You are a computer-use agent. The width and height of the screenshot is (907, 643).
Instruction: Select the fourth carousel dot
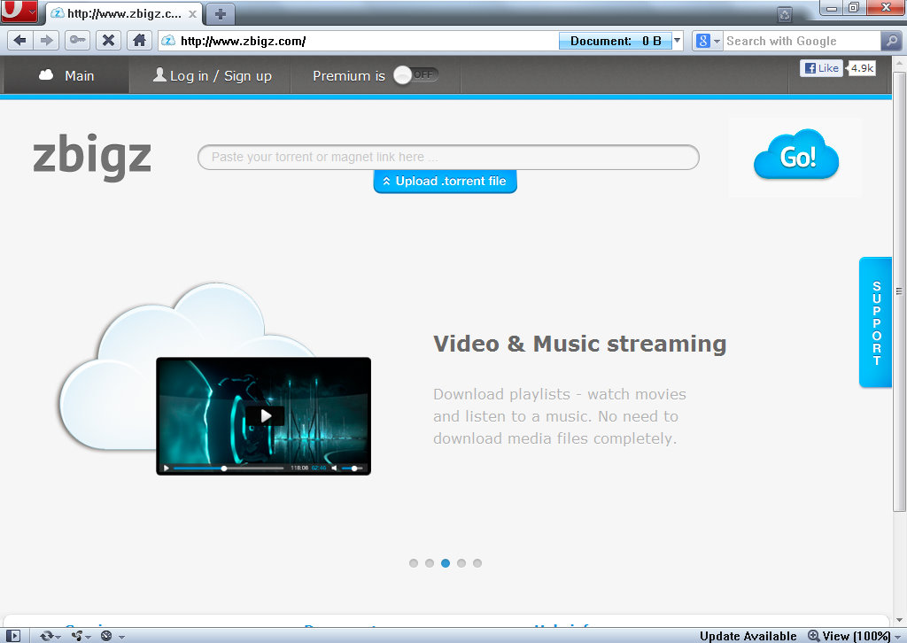click(x=461, y=563)
